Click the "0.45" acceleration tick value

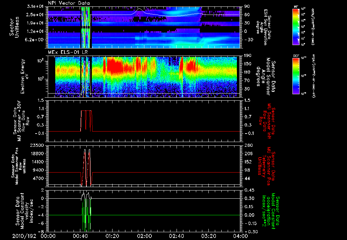249,190
